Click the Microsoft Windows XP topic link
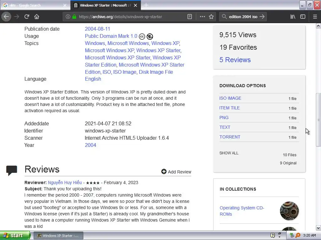The width and height of the screenshot is (321, 240). pyautogui.click(x=109, y=50)
